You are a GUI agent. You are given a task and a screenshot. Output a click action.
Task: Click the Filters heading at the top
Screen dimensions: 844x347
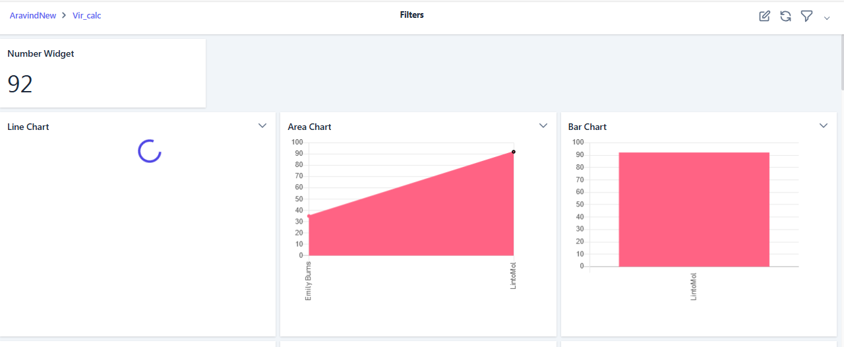(411, 15)
